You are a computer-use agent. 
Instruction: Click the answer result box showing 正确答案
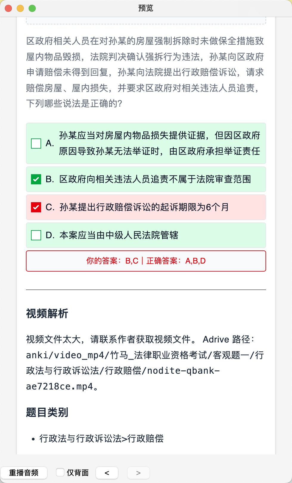(146, 261)
